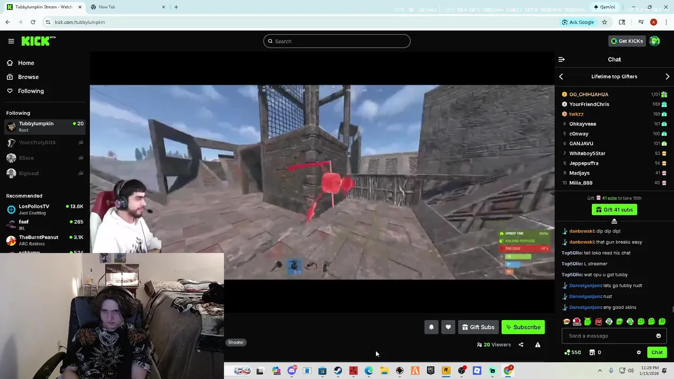Select the Tubbylumpkin Stream browser tab
This screenshot has width=674, height=379.
coord(44,7)
